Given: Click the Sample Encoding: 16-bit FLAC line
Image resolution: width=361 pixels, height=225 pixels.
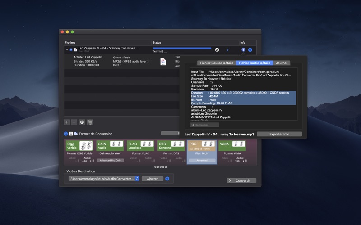Looking at the screenshot, I should (212, 103).
